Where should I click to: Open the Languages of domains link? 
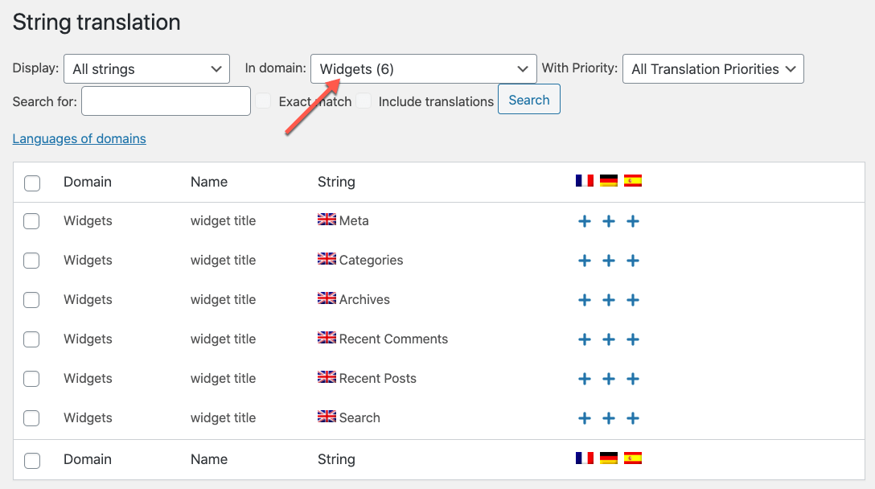(80, 138)
